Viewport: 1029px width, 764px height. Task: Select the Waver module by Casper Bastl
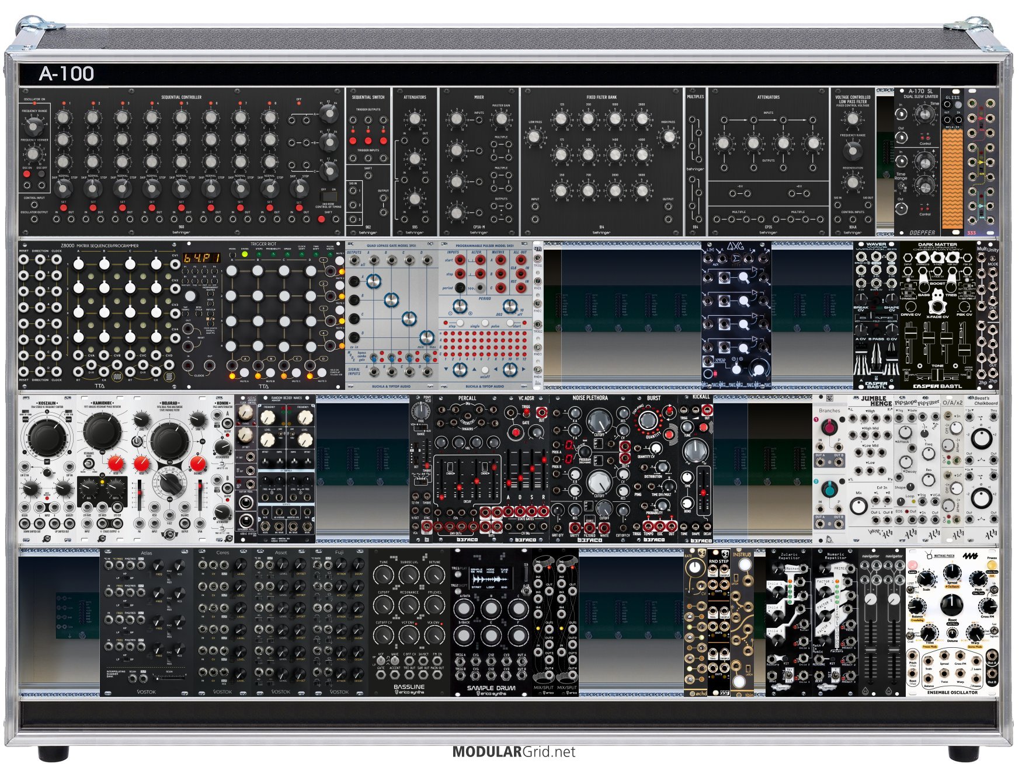click(876, 315)
